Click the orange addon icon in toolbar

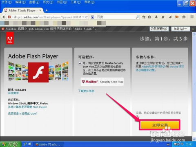pyautogui.click(x=177, y=17)
